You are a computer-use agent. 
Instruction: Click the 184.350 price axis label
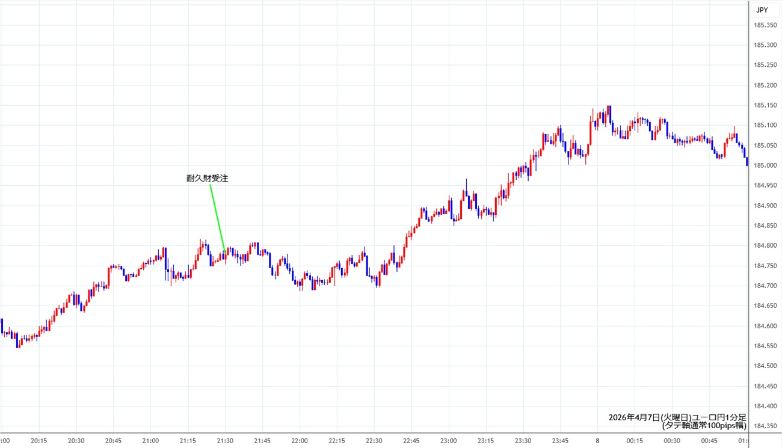coord(765,426)
